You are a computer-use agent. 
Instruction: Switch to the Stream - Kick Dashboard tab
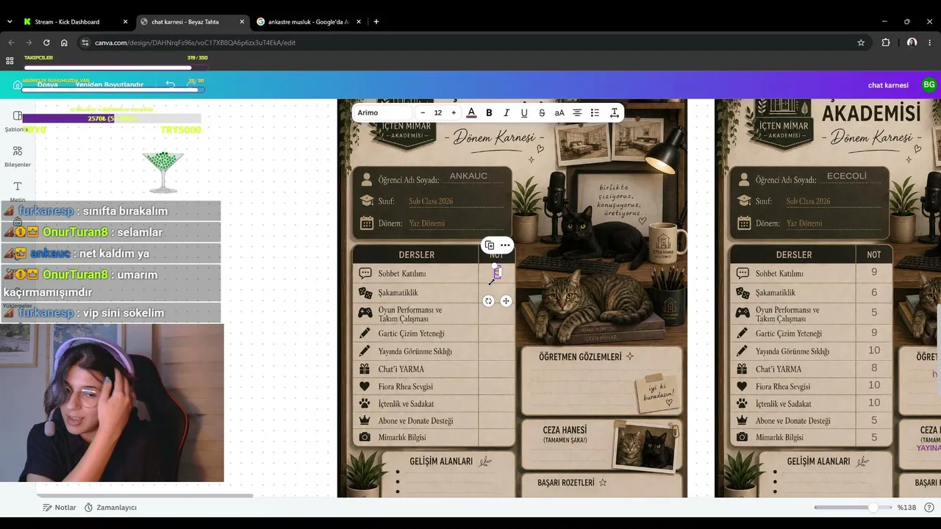(x=74, y=22)
